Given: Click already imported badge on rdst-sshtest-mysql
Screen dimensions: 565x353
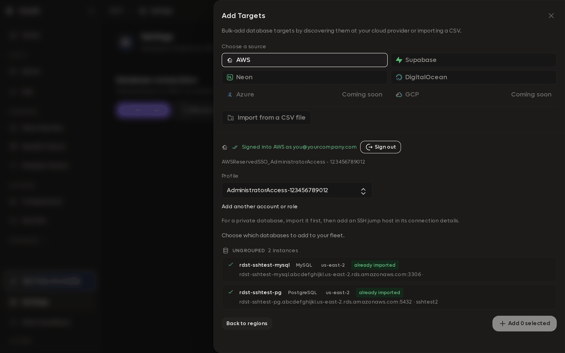Looking at the screenshot, I should click(375, 265).
